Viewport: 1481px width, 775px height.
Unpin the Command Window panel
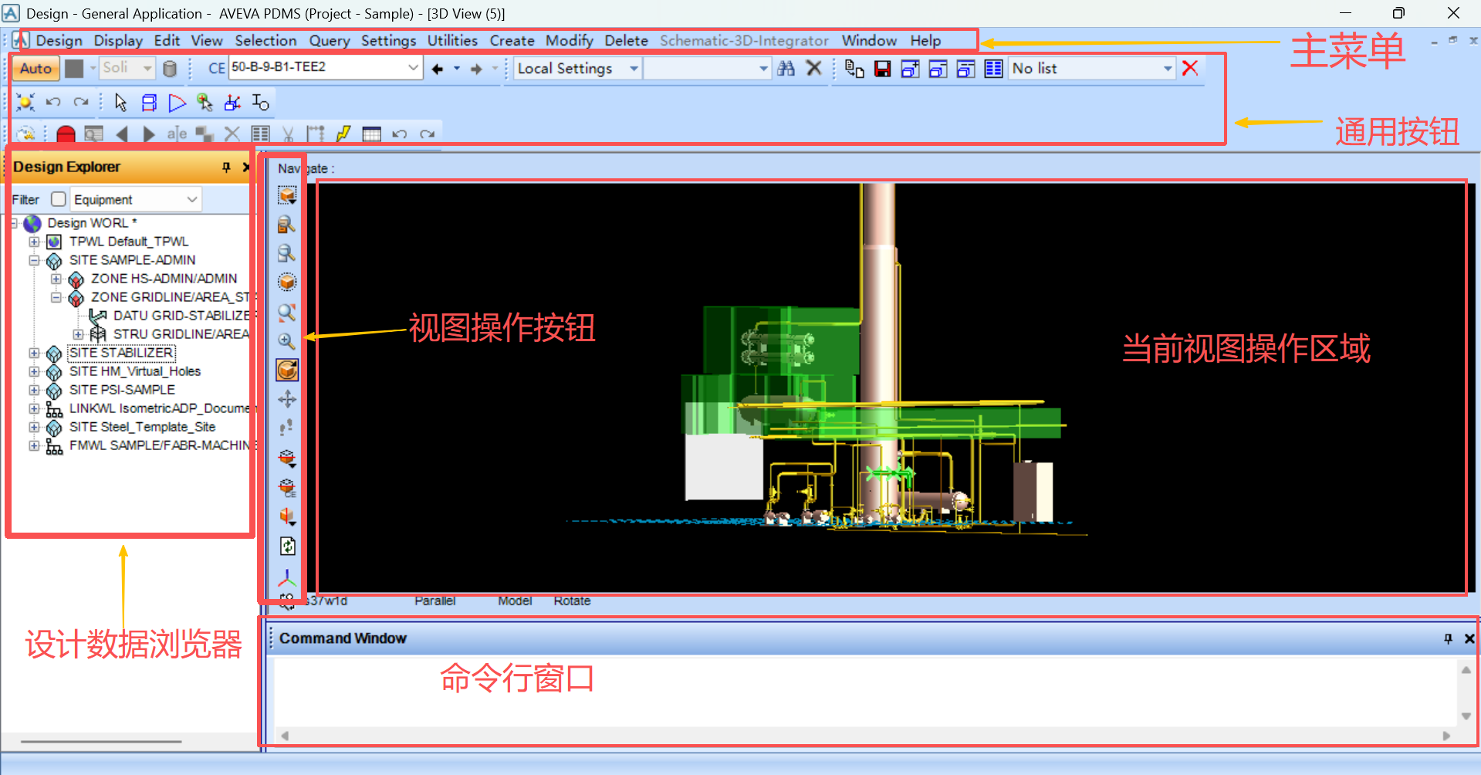coord(1448,638)
